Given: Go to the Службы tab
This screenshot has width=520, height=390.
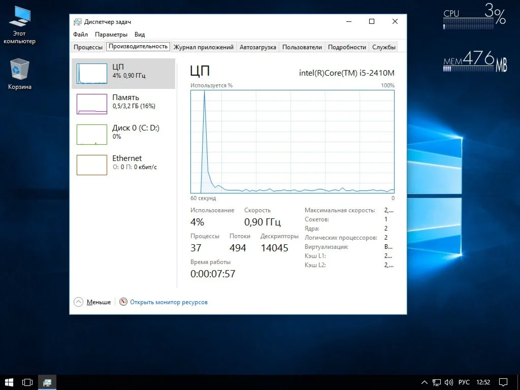Looking at the screenshot, I should [x=383, y=47].
